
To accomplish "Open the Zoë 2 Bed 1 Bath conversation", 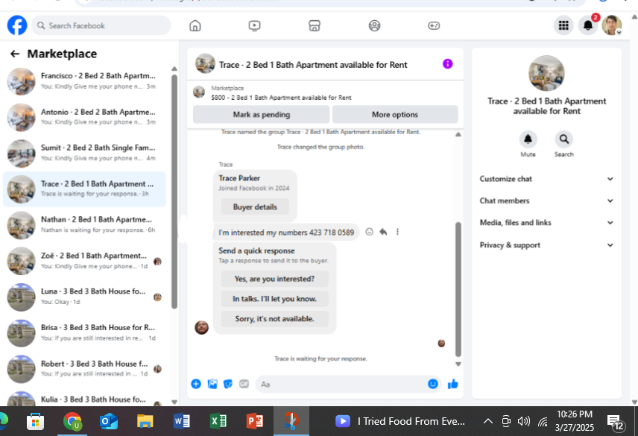I will (84, 261).
